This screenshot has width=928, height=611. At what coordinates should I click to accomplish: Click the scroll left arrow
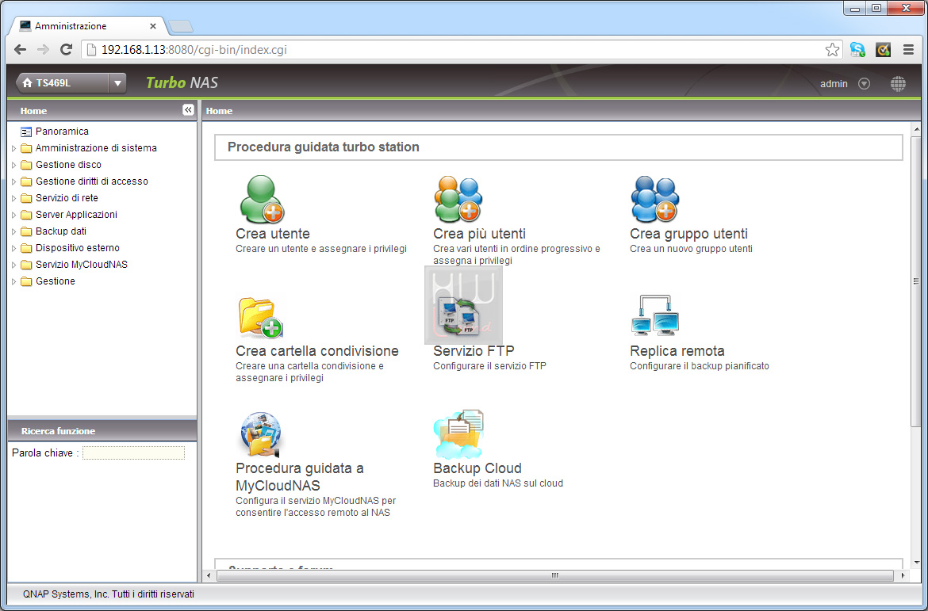click(x=208, y=575)
